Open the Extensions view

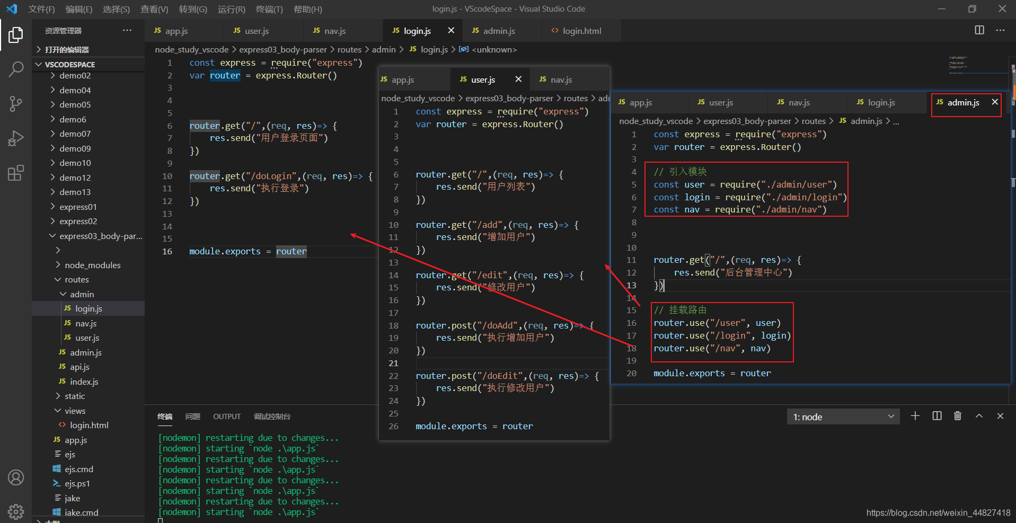click(16, 173)
